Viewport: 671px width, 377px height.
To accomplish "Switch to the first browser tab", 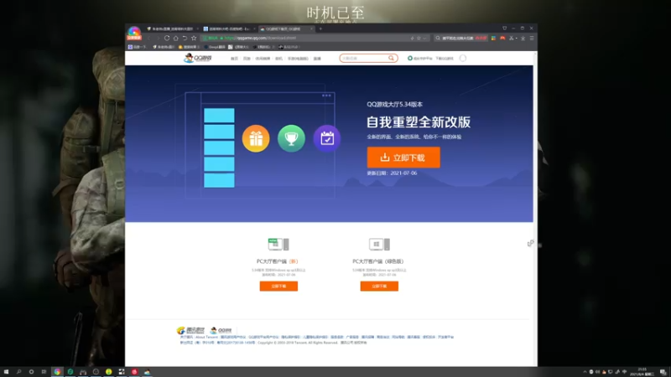I will (172, 28).
